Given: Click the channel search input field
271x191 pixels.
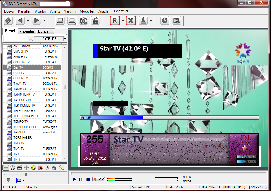Looking at the screenshot, I should click(x=16, y=39).
